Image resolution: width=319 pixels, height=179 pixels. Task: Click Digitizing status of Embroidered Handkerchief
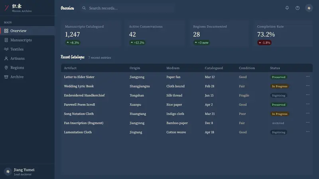pos(278,95)
